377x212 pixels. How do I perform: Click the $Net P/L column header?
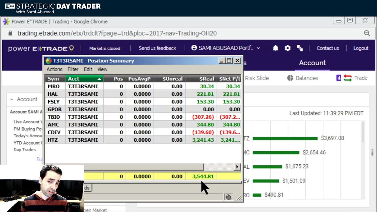229,79
